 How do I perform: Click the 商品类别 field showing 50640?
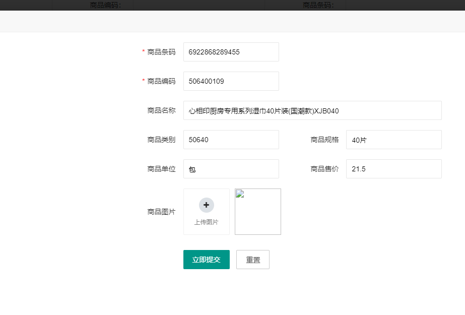[x=231, y=140]
